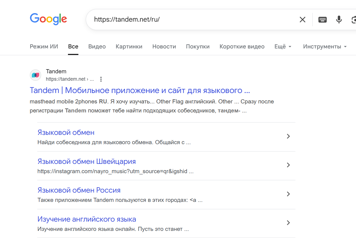
Task: Click chevron next to Языковой обмен Швейцария
Action: pos(288,165)
